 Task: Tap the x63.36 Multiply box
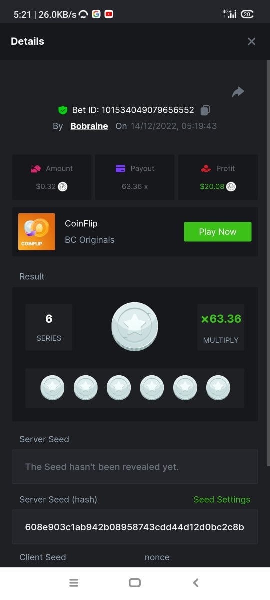point(221,327)
